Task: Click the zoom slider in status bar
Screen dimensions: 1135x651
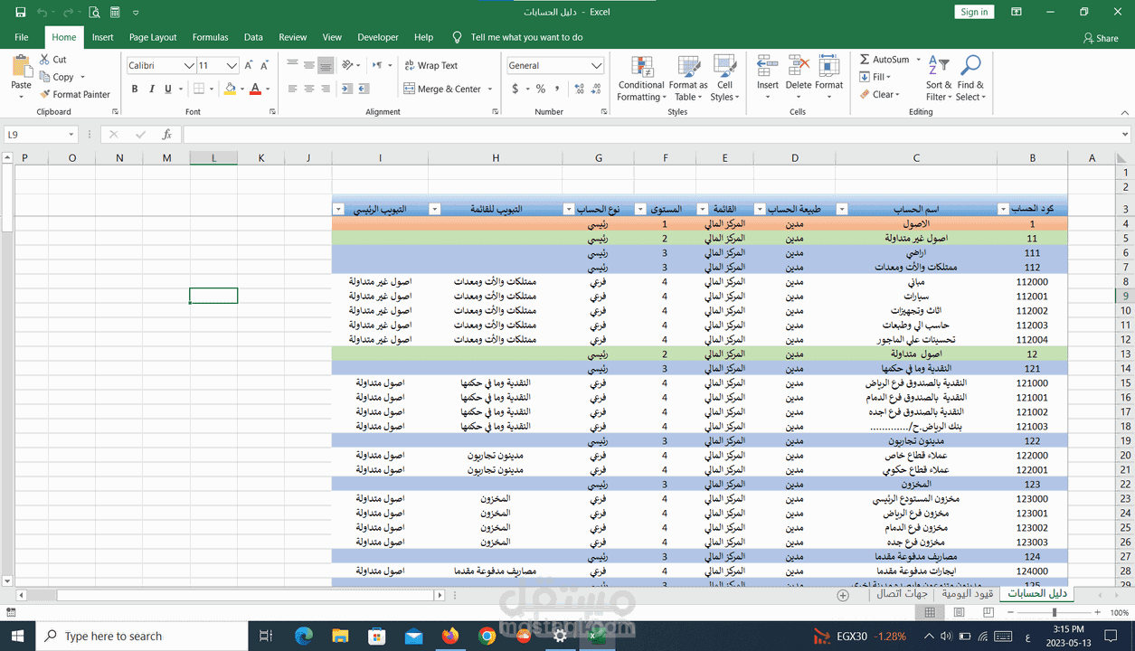Action: pyautogui.click(x=1055, y=612)
